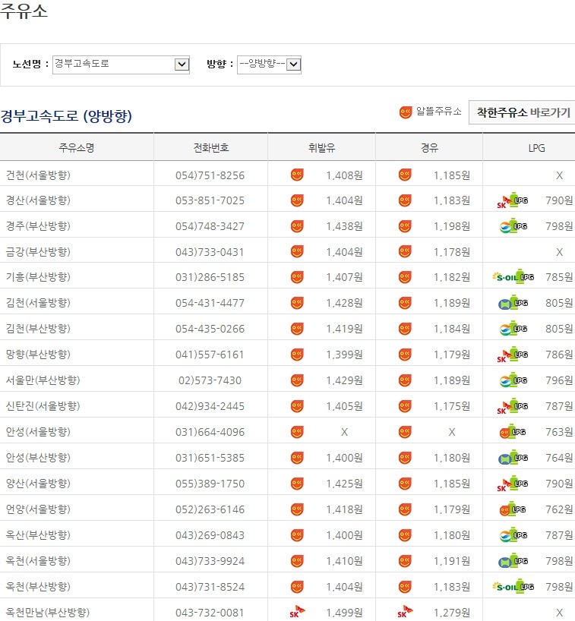Click phone number 055)389-1750
Screen dimensions: 575x621
coord(210,484)
